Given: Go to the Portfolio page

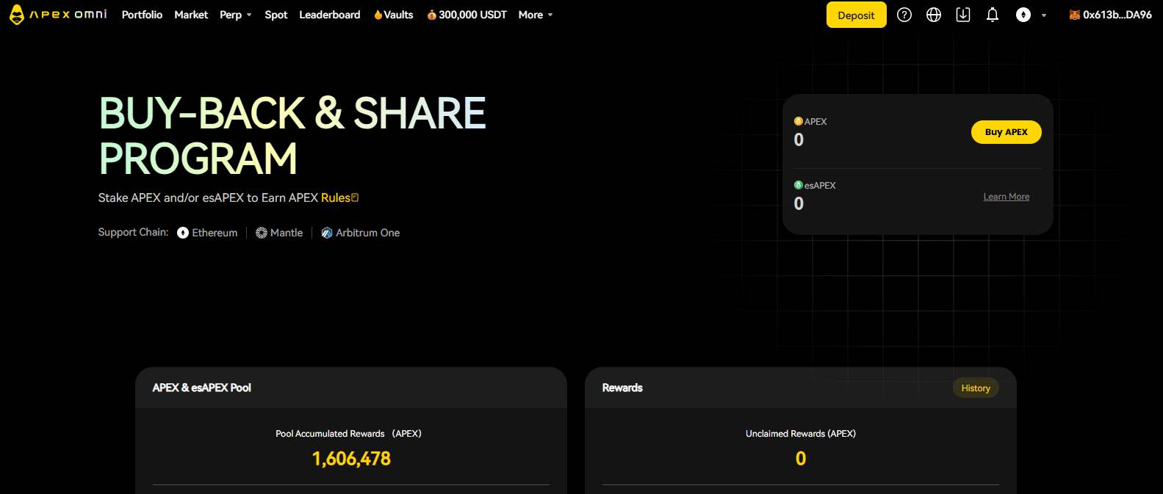Looking at the screenshot, I should pyautogui.click(x=142, y=15).
